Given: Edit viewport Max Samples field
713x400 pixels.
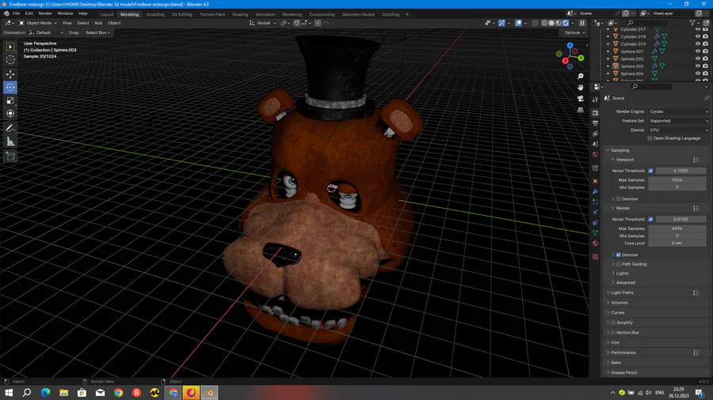Looking at the screenshot, I should click(677, 180).
